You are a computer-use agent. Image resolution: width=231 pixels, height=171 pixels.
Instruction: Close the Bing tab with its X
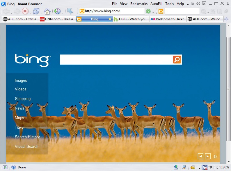click(x=110, y=19)
